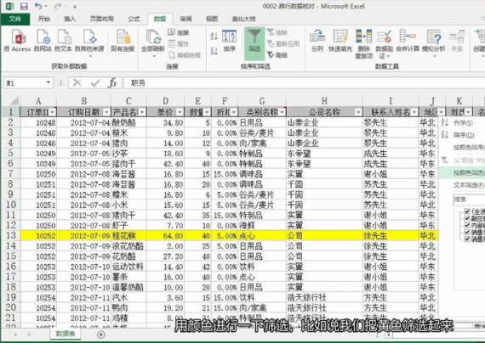Click the 快速填充 flash fill icon
The height and width of the screenshot is (343, 485).
tap(340, 41)
